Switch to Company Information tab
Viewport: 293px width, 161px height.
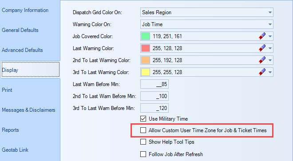tap(25, 10)
